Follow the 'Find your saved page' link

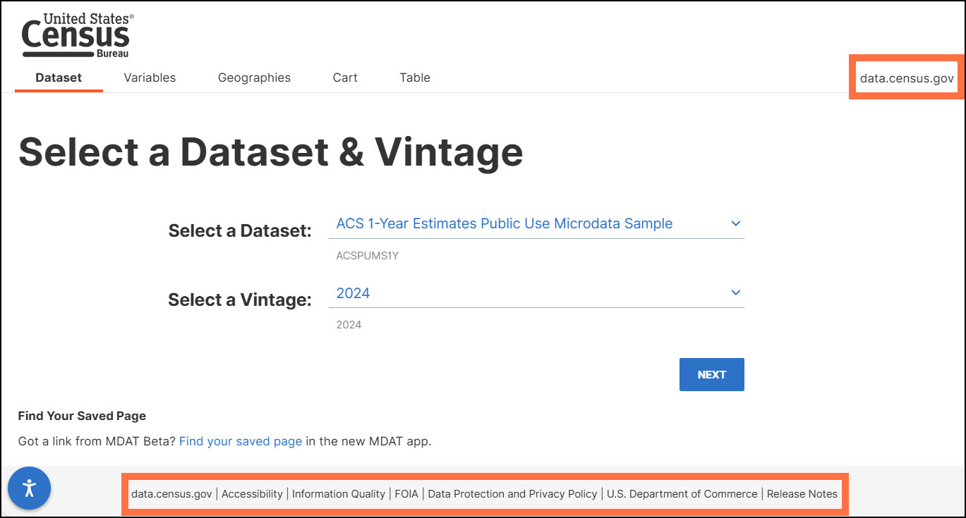pos(241,441)
